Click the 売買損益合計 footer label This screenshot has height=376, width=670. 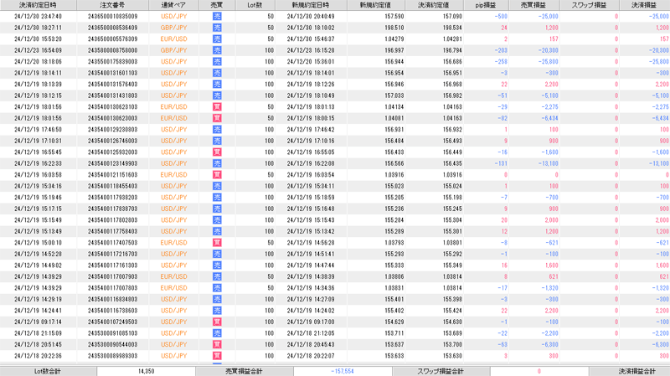pyautogui.click(x=244, y=371)
